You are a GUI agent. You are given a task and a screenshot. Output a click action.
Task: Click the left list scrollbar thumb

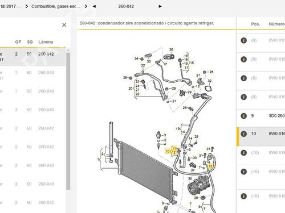pos(68,121)
